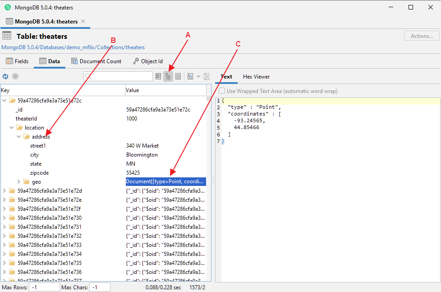Select the text view mode icon

tap(178, 76)
